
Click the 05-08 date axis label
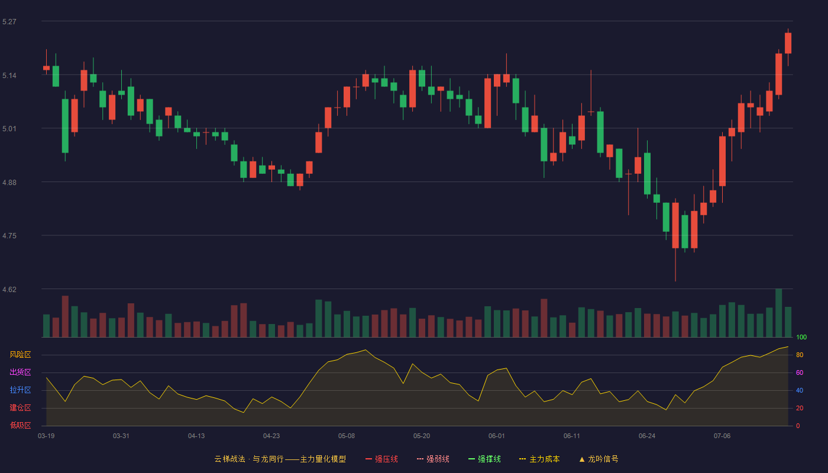pos(347,436)
